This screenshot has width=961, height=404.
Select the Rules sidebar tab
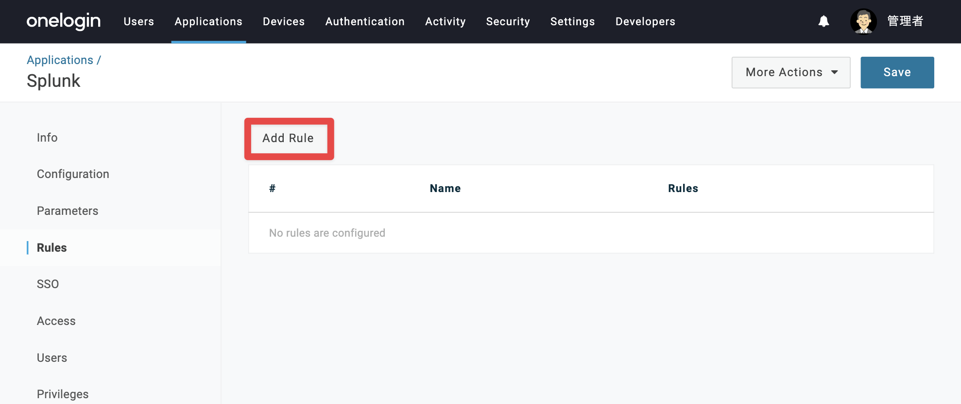click(51, 247)
